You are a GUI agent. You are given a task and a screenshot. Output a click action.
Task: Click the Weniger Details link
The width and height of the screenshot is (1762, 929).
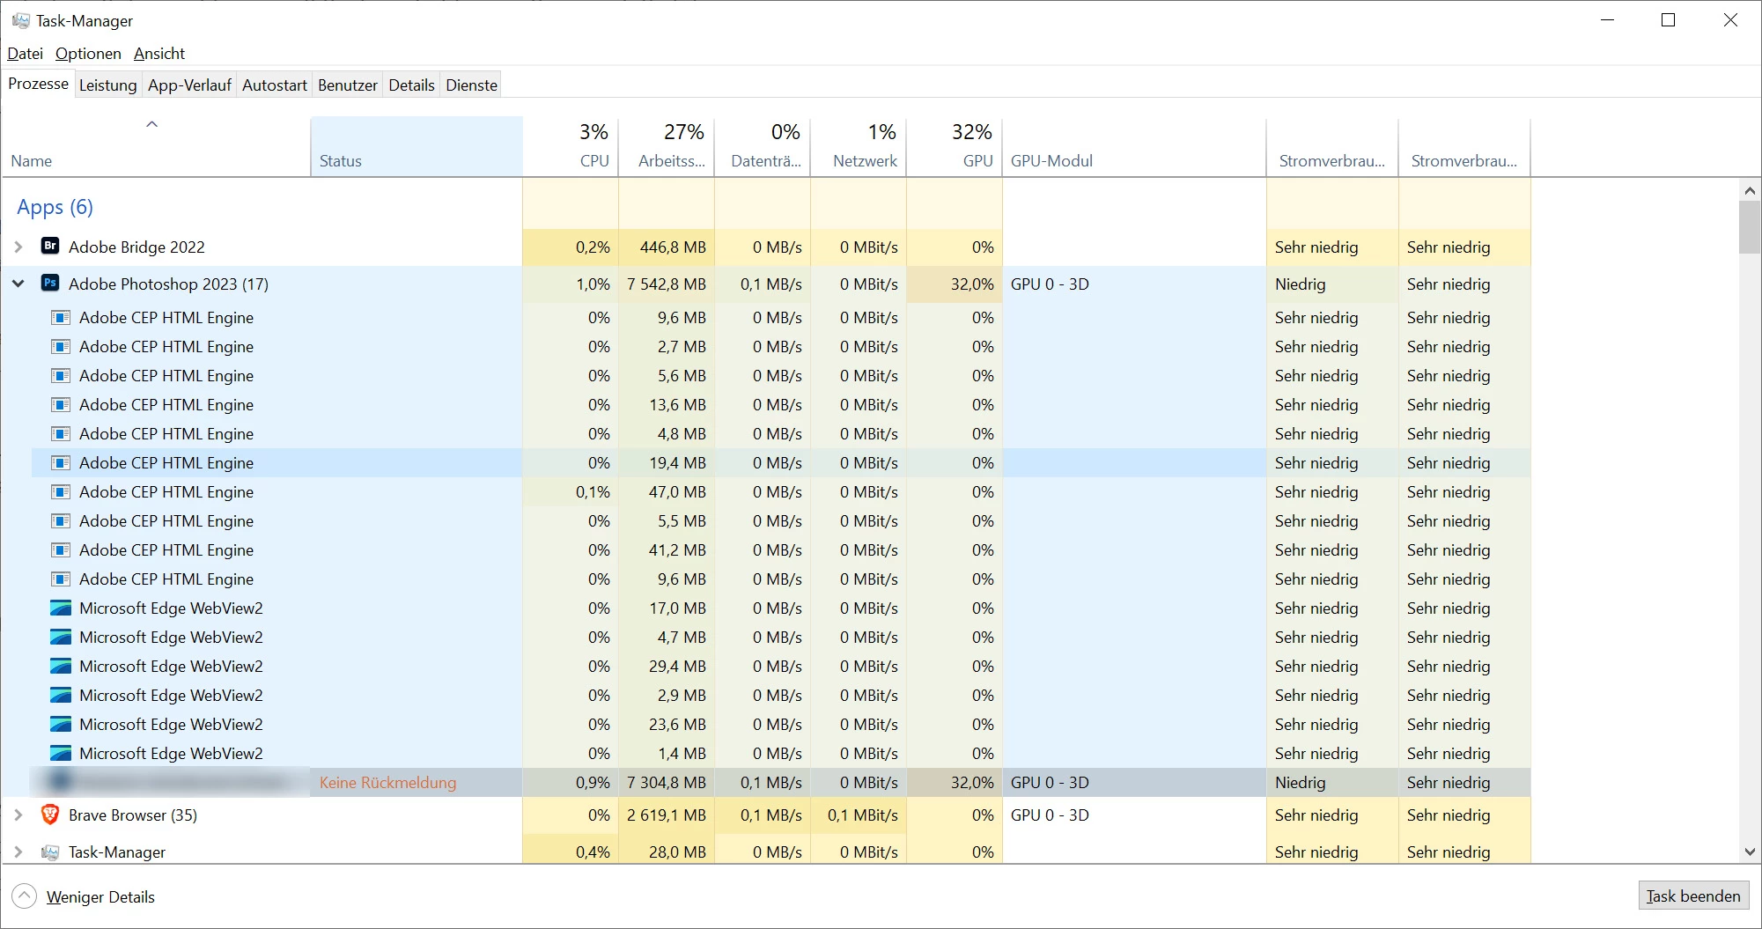pos(100,896)
